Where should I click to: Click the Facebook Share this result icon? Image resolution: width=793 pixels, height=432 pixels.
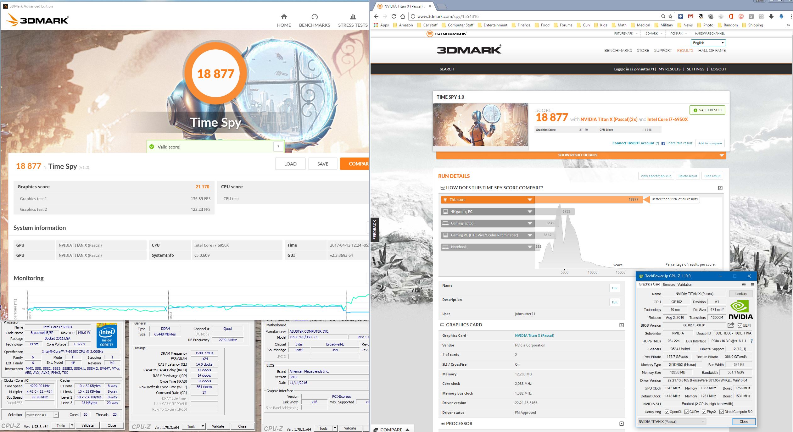coord(663,143)
